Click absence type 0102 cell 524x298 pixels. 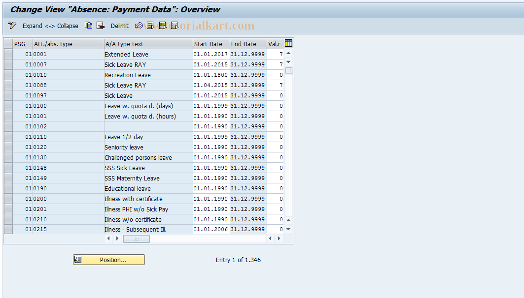(x=68, y=126)
